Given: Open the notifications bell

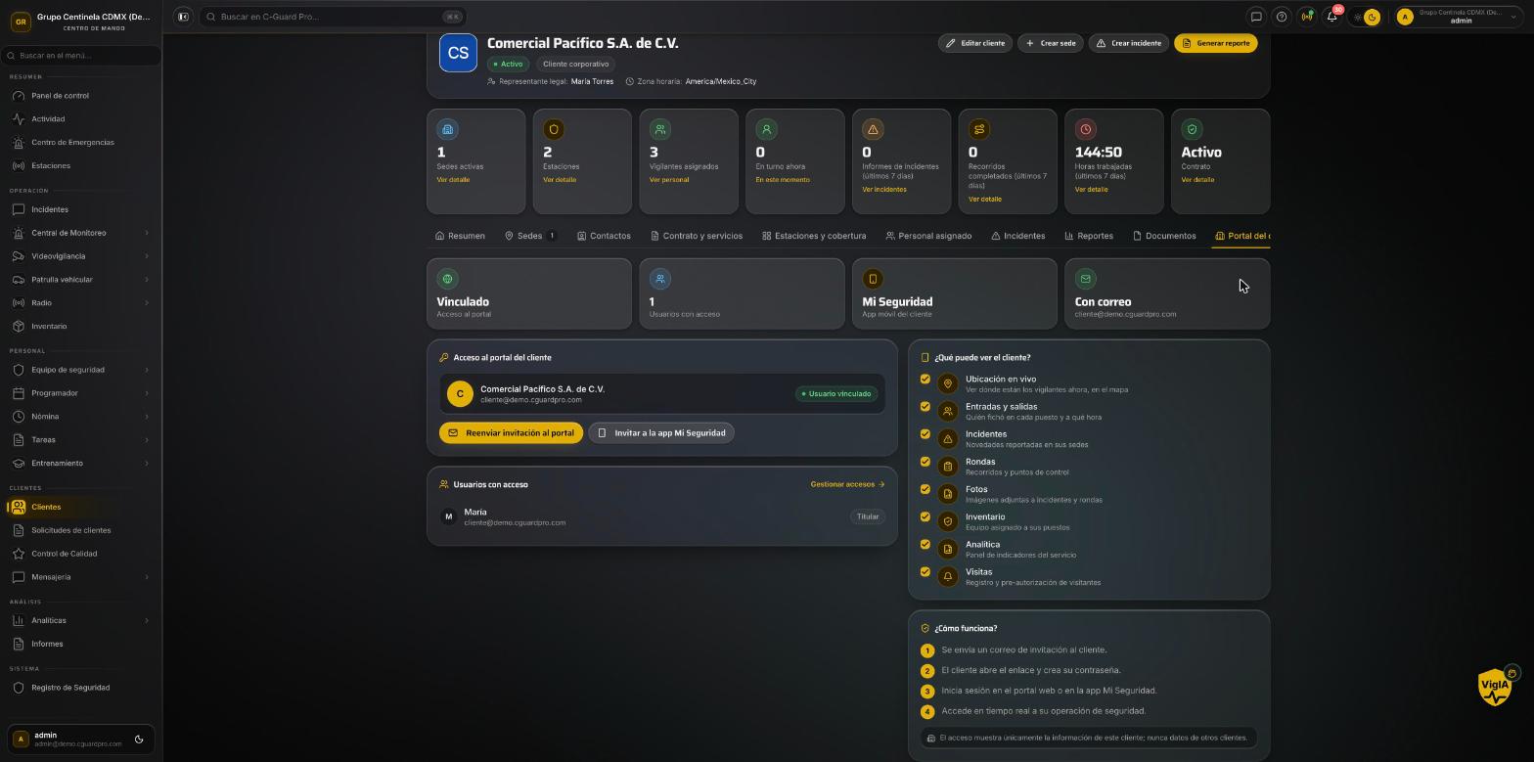Looking at the screenshot, I should (x=1331, y=17).
